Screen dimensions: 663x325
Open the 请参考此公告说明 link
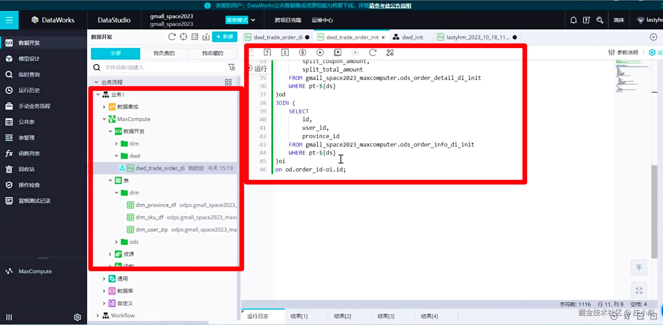[390, 6]
